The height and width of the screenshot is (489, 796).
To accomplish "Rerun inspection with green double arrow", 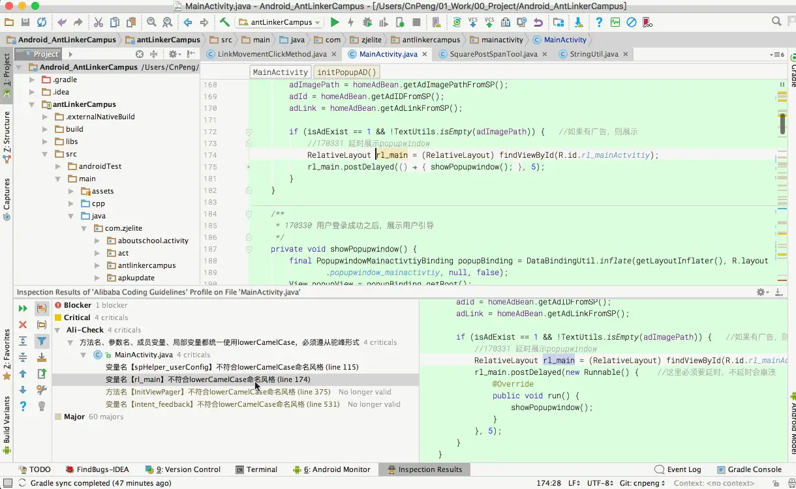I will (23, 308).
